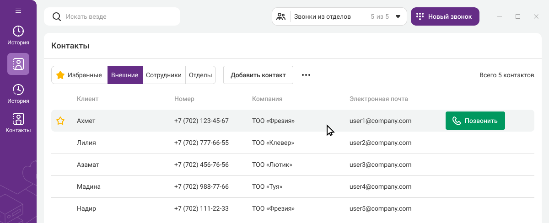Click the magnifier search icon
This screenshot has height=223, width=549.
click(57, 16)
